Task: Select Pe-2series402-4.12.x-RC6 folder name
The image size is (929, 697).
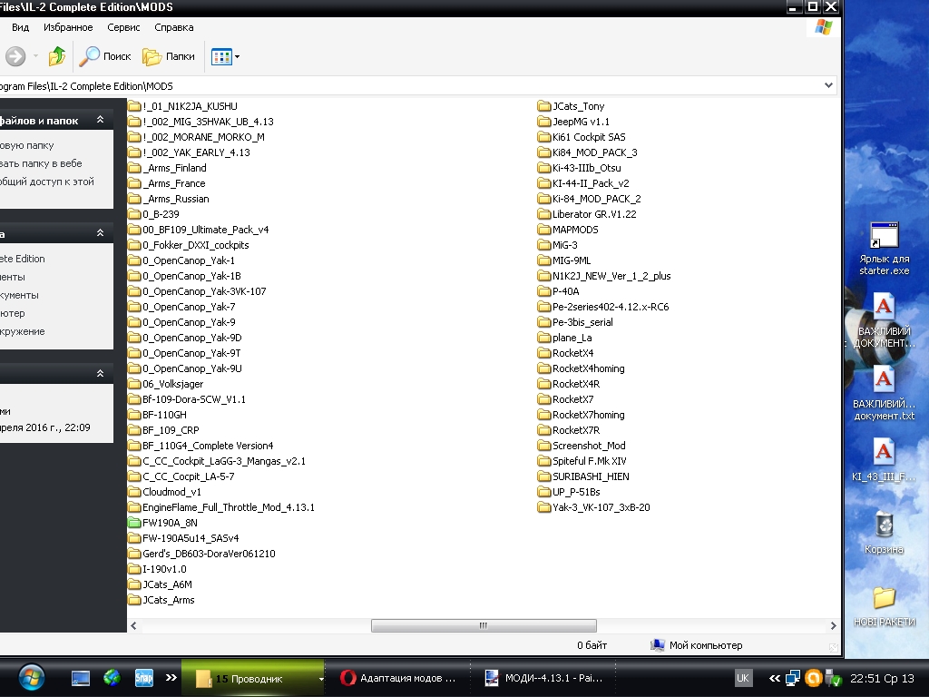Action: (611, 307)
